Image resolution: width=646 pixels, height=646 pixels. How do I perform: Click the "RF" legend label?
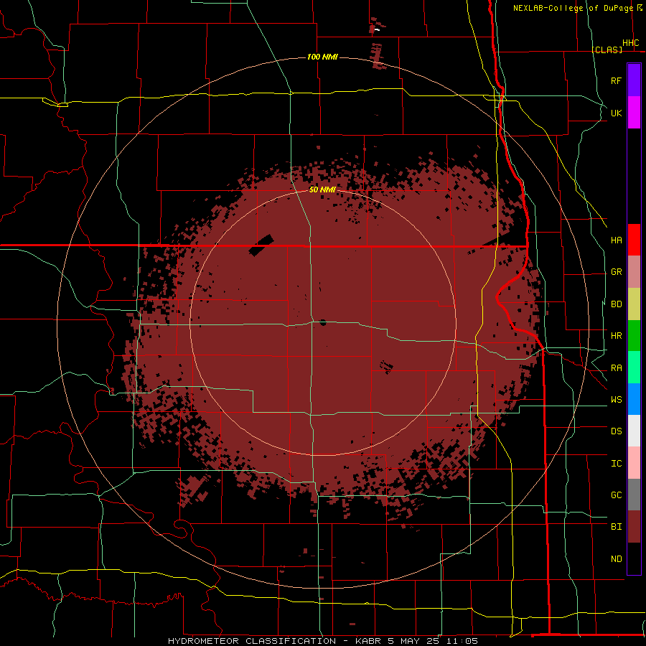pyautogui.click(x=616, y=80)
